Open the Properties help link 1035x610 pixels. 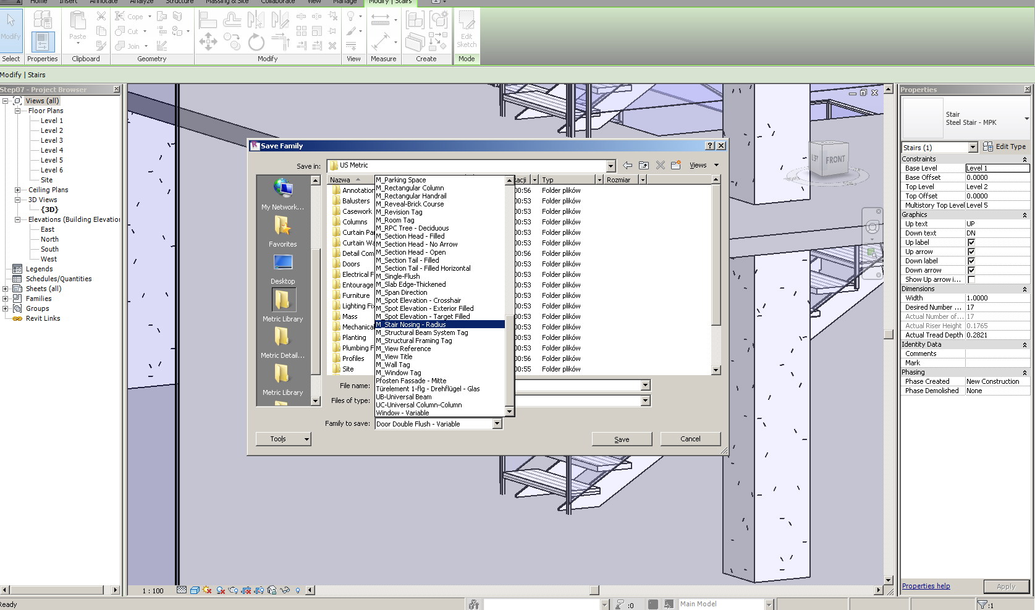click(926, 586)
